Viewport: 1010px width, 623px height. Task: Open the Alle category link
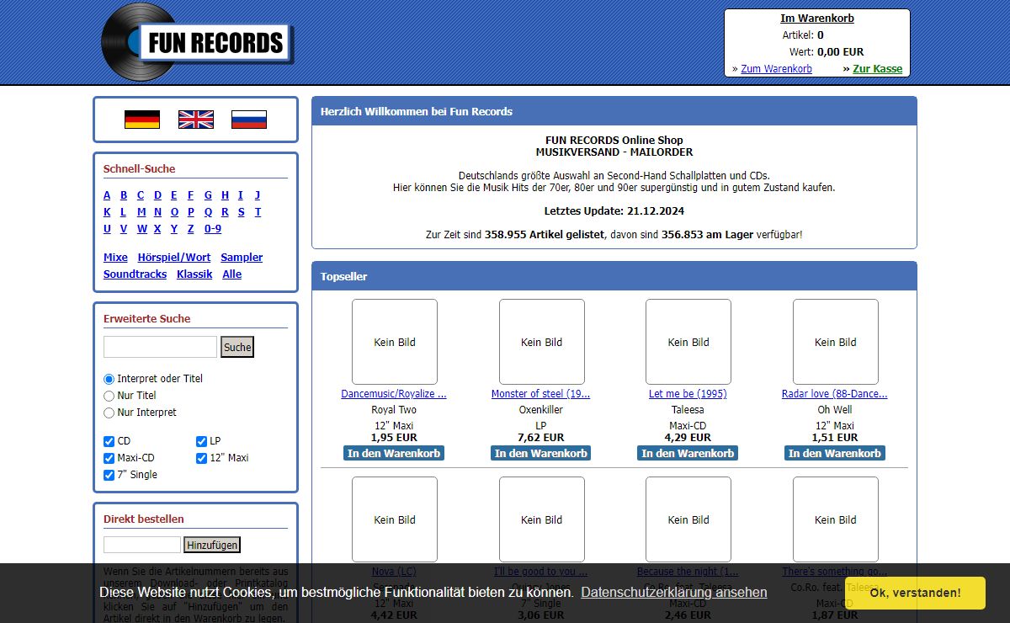[232, 274]
